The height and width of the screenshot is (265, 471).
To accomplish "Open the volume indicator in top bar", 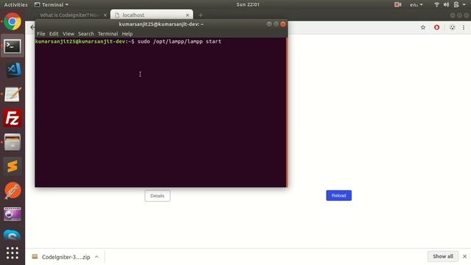I will coord(447,4).
